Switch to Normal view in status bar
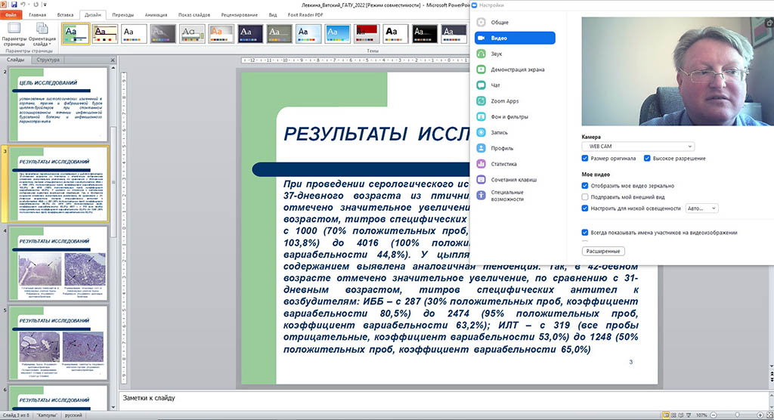Image resolution: width=774 pixels, height=420 pixels. 666,415
